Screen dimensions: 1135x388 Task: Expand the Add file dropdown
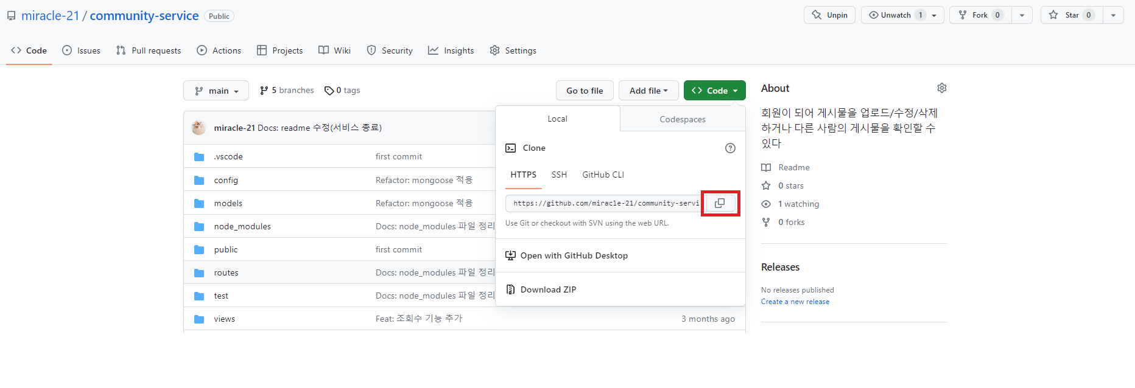pyautogui.click(x=648, y=91)
